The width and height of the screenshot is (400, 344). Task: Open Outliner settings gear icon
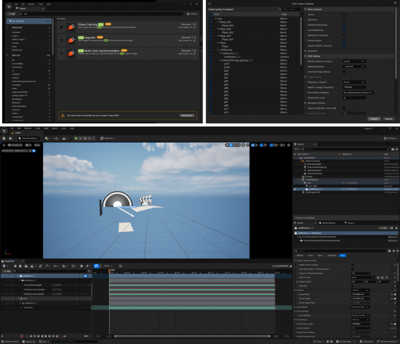point(397,149)
